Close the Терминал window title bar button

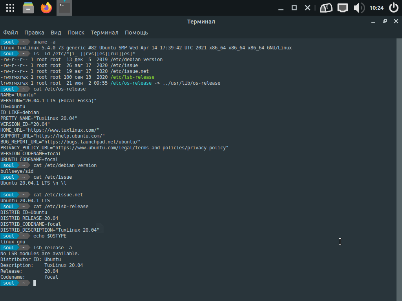[x=396, y=21]
